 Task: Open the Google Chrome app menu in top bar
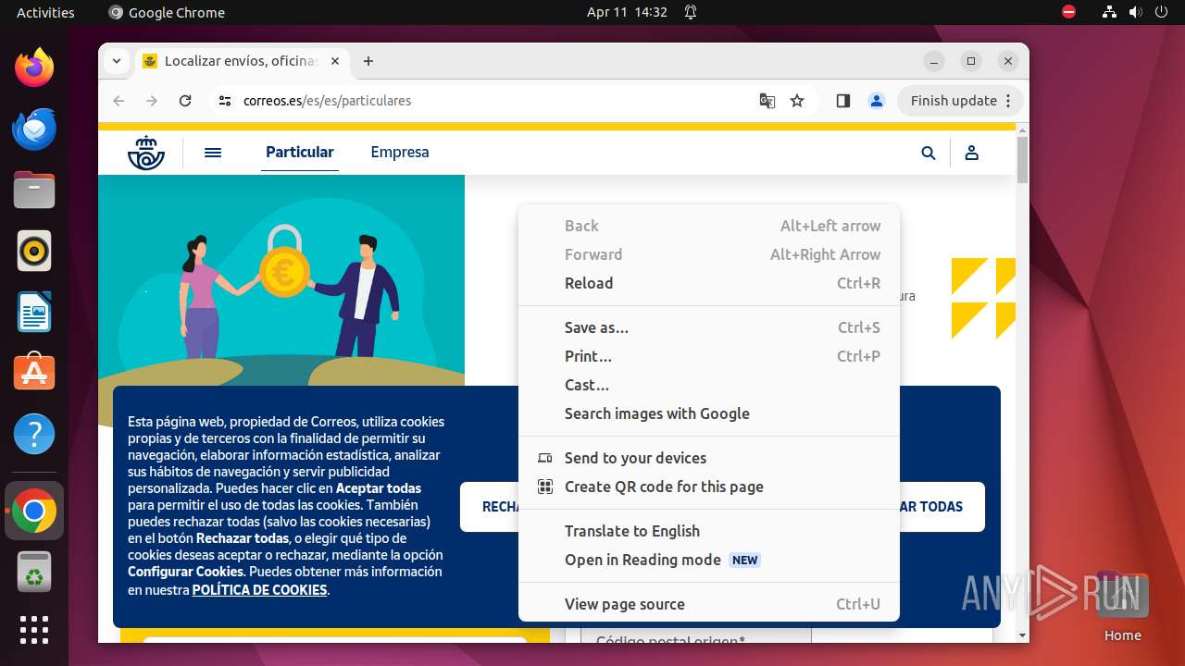point(167,12)
